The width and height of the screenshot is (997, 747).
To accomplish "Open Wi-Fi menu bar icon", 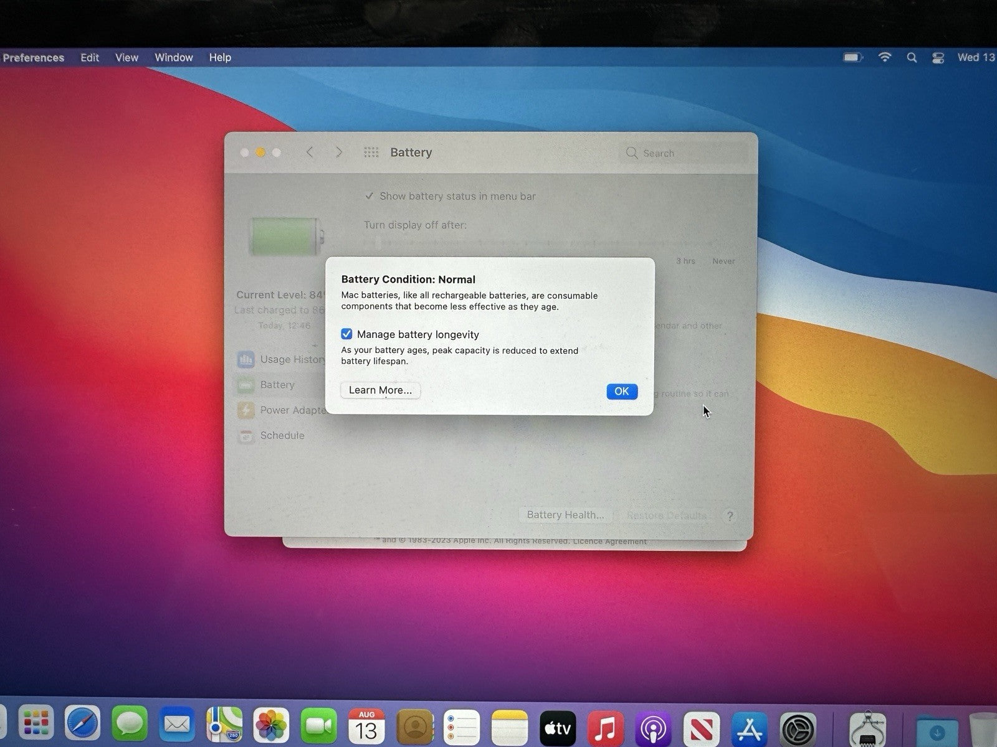I will click(x=884, y=57).
